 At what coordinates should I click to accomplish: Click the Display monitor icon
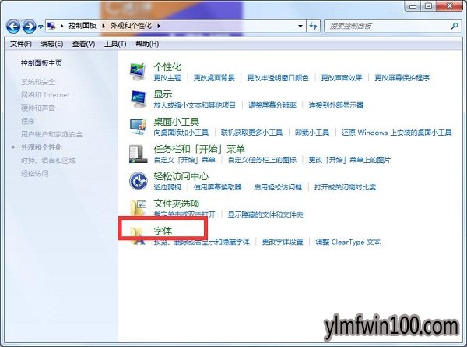(139, 99)
